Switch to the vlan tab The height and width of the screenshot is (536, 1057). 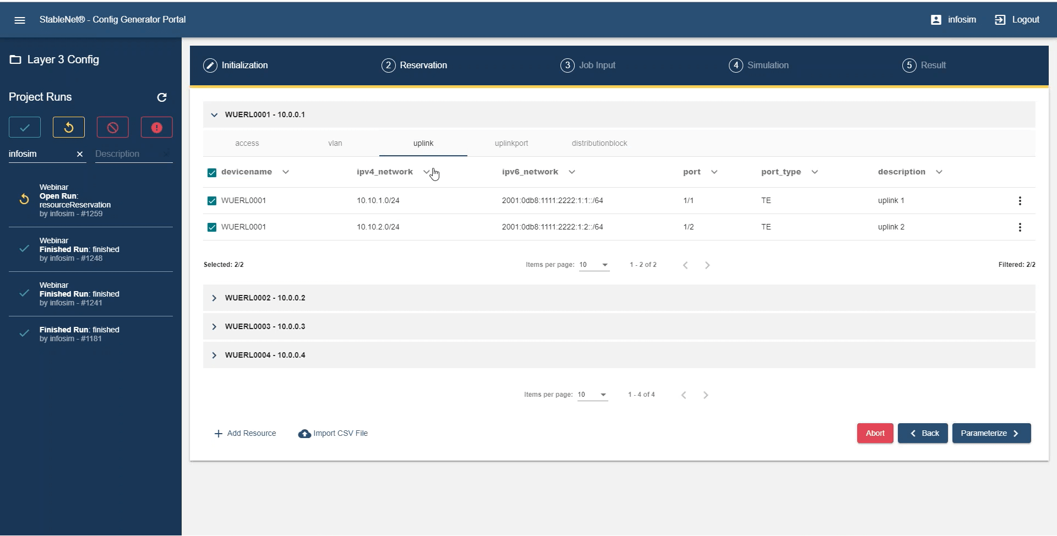click(x=335, y=143)
